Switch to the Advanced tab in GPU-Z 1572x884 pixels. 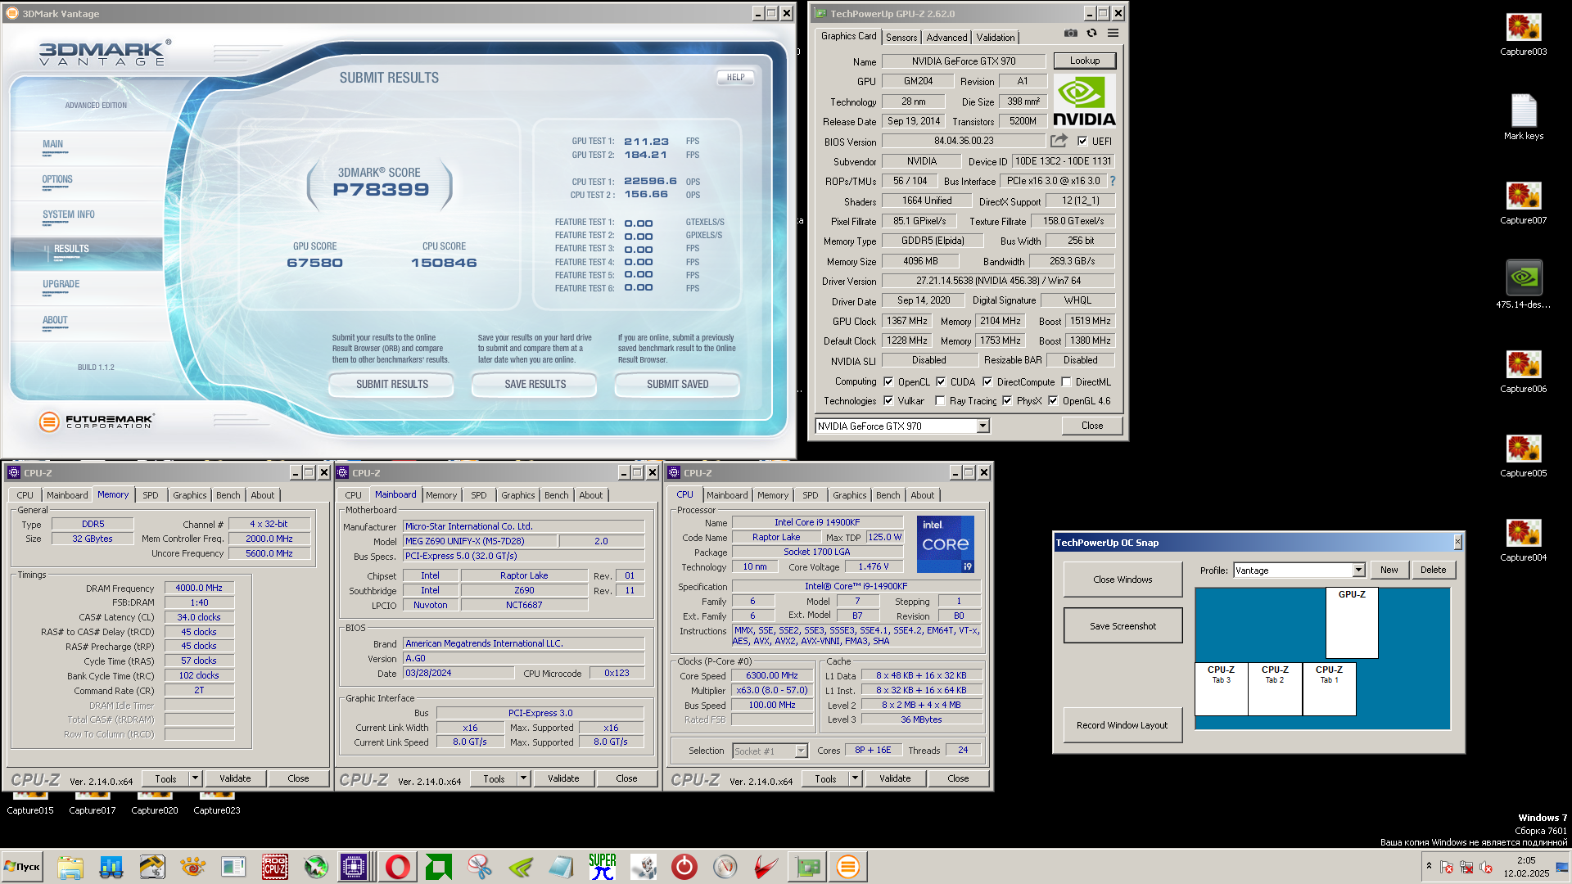[x=946, y=37]
